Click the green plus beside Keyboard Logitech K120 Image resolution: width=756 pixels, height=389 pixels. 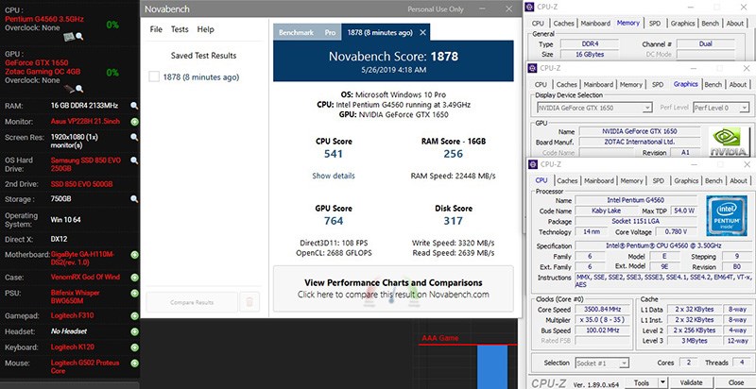tap(134, 347)
